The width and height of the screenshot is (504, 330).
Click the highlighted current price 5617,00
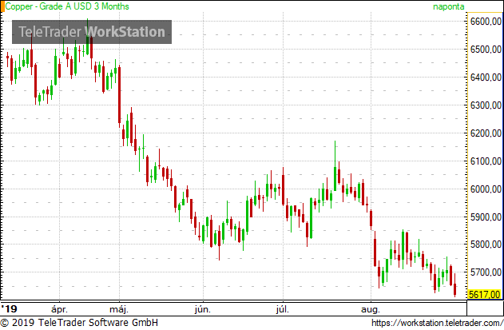[x=484, y=294]
